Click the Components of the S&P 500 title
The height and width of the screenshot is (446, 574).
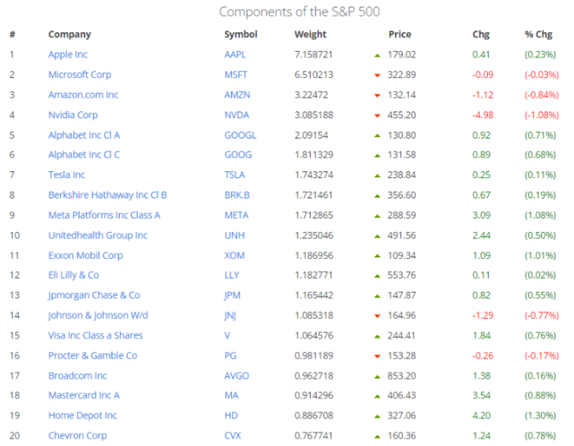(x=299, y=11)
